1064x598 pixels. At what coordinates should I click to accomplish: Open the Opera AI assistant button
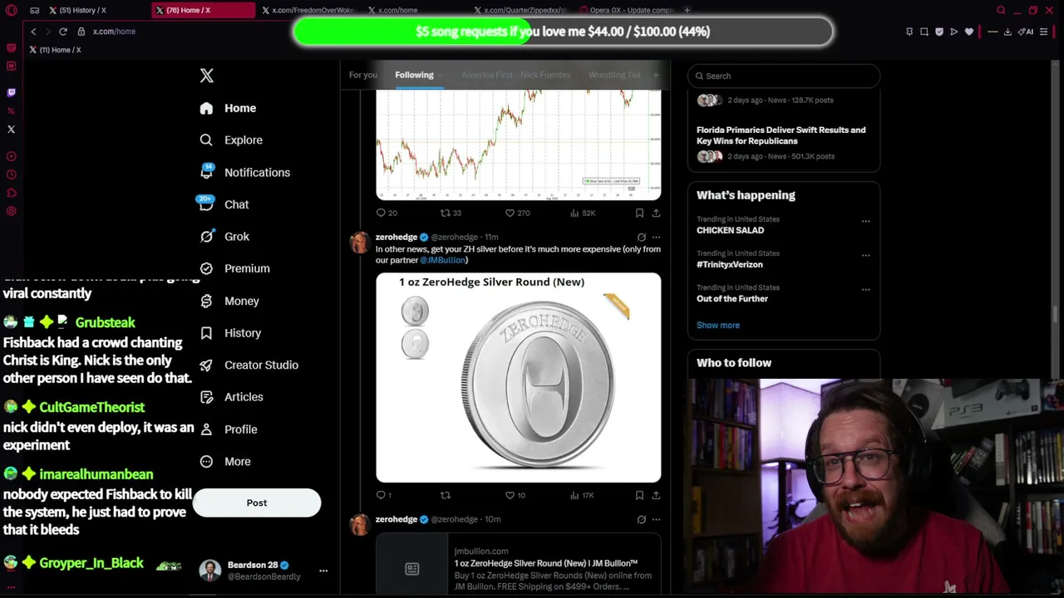click(x=1026, y=32)
